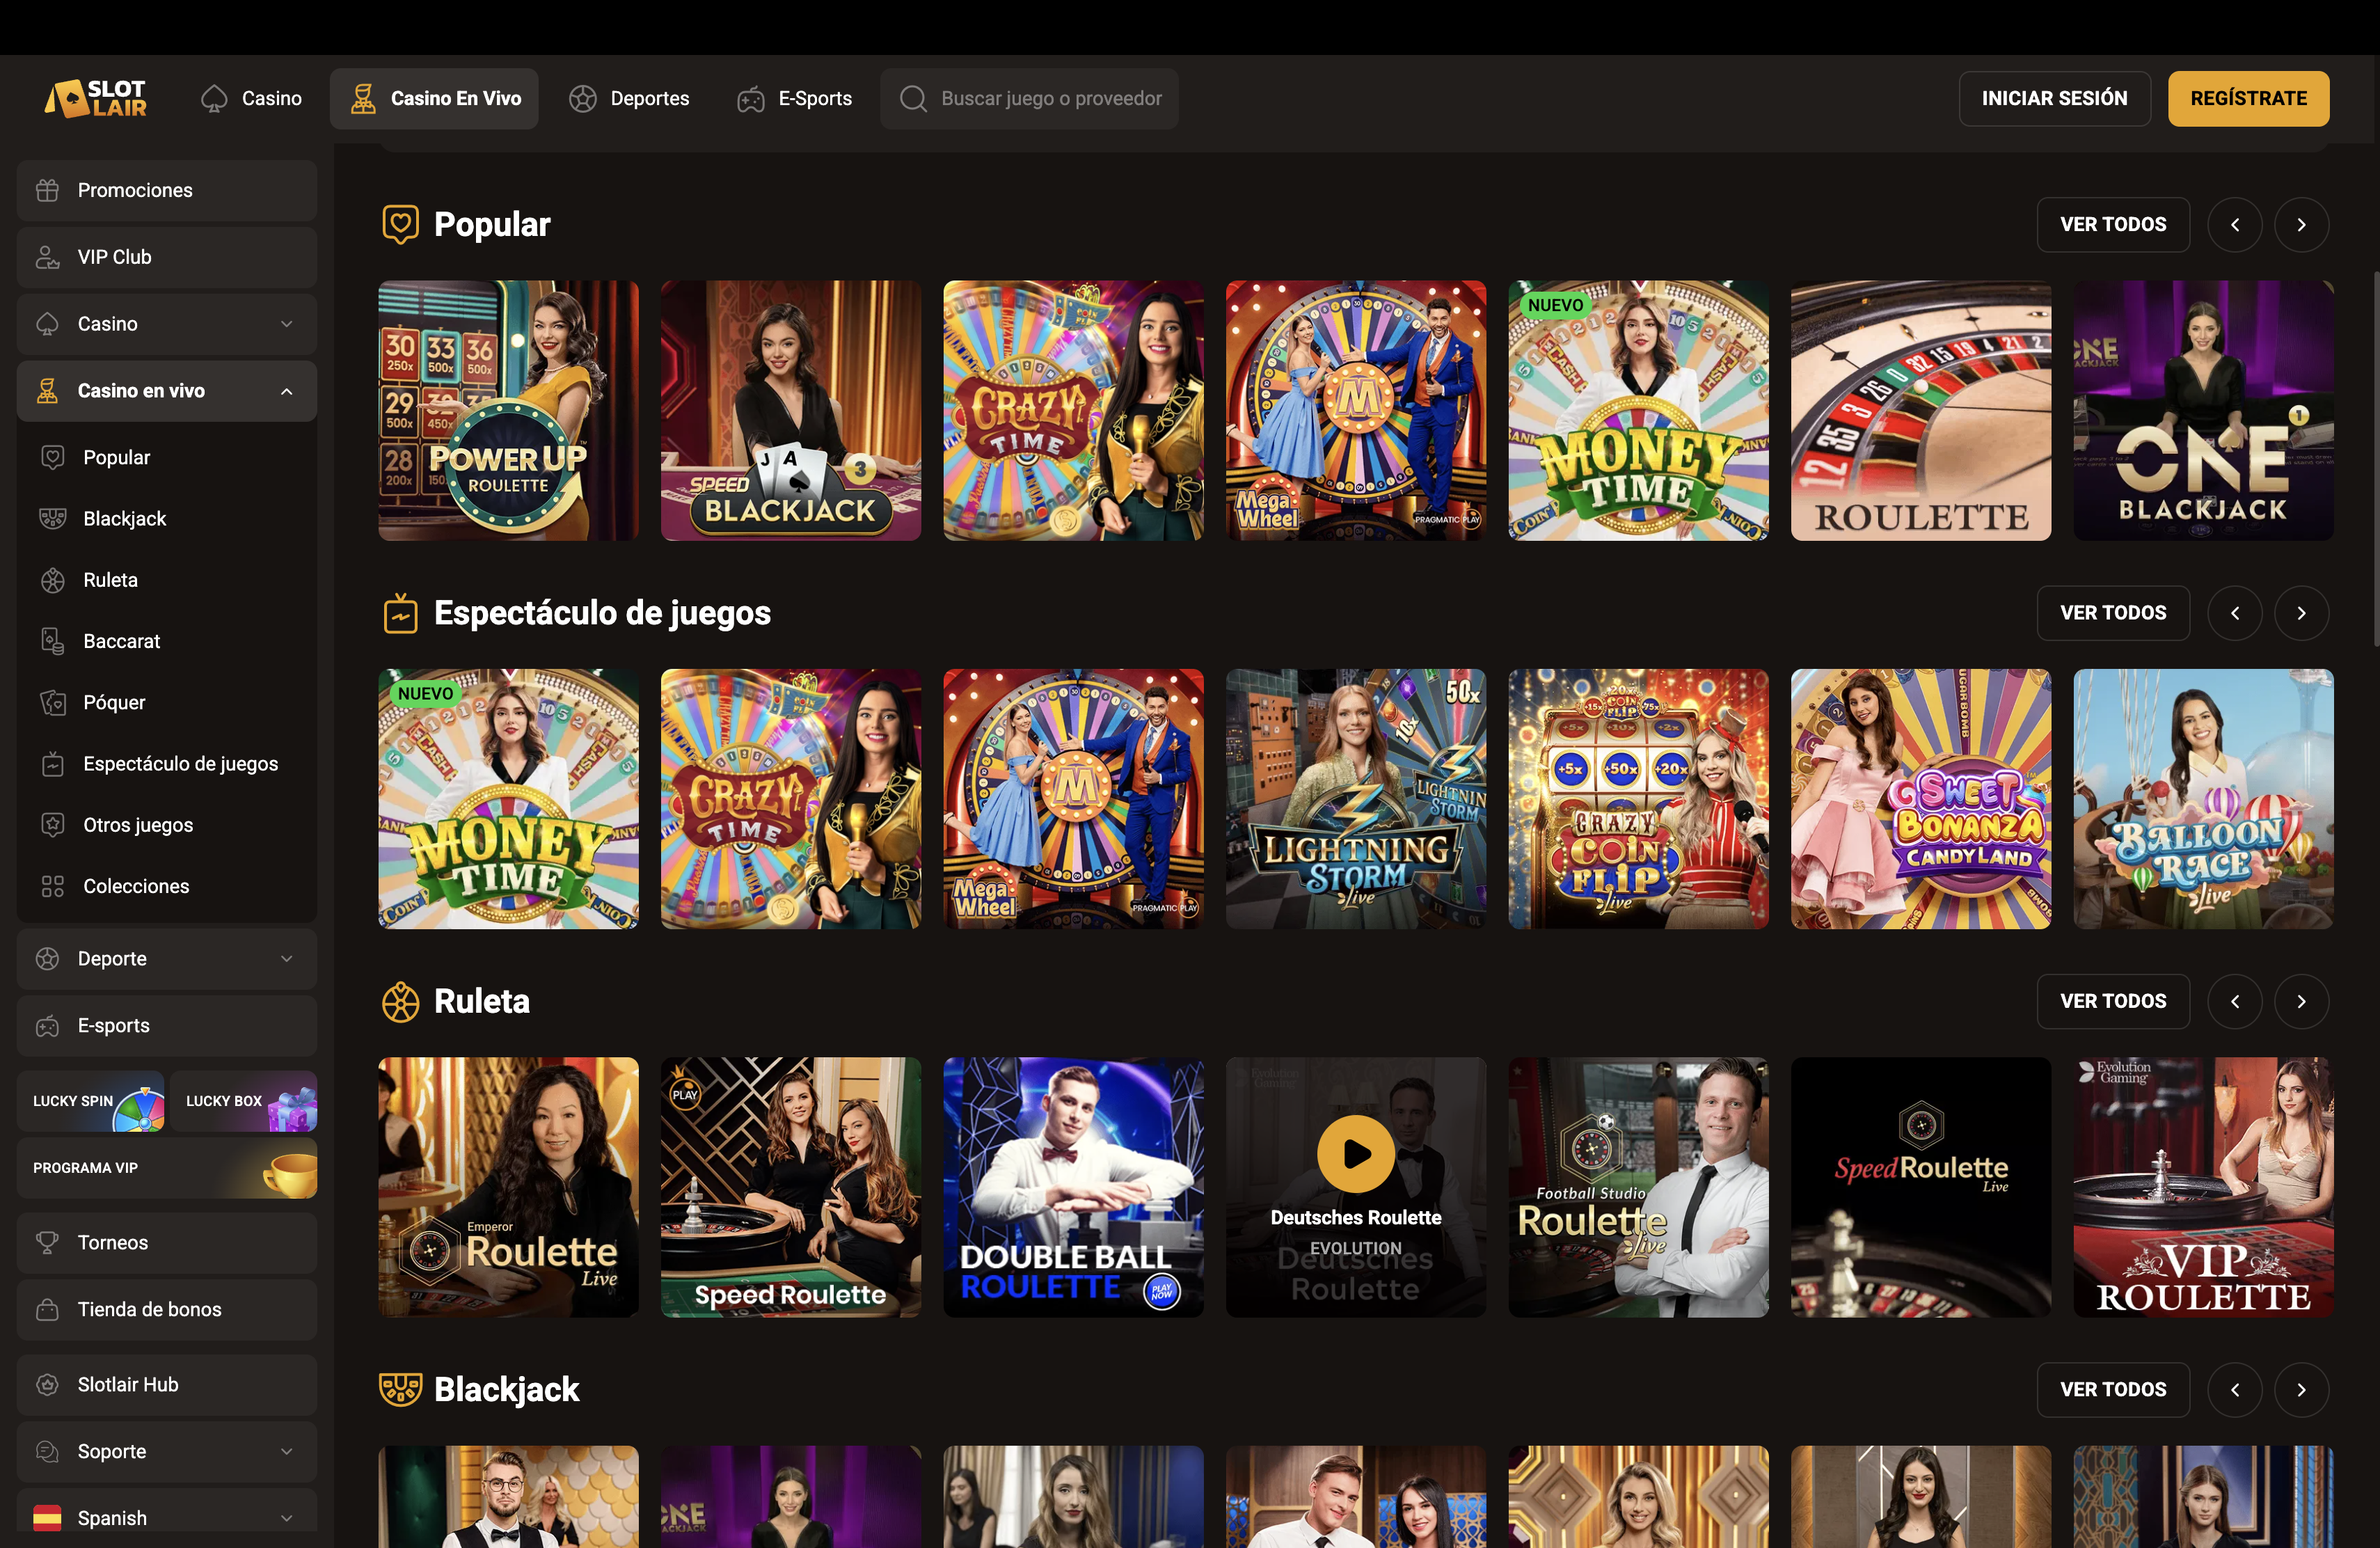Open the Emperor Roulette Live thumbnail

click(508, 1187)
